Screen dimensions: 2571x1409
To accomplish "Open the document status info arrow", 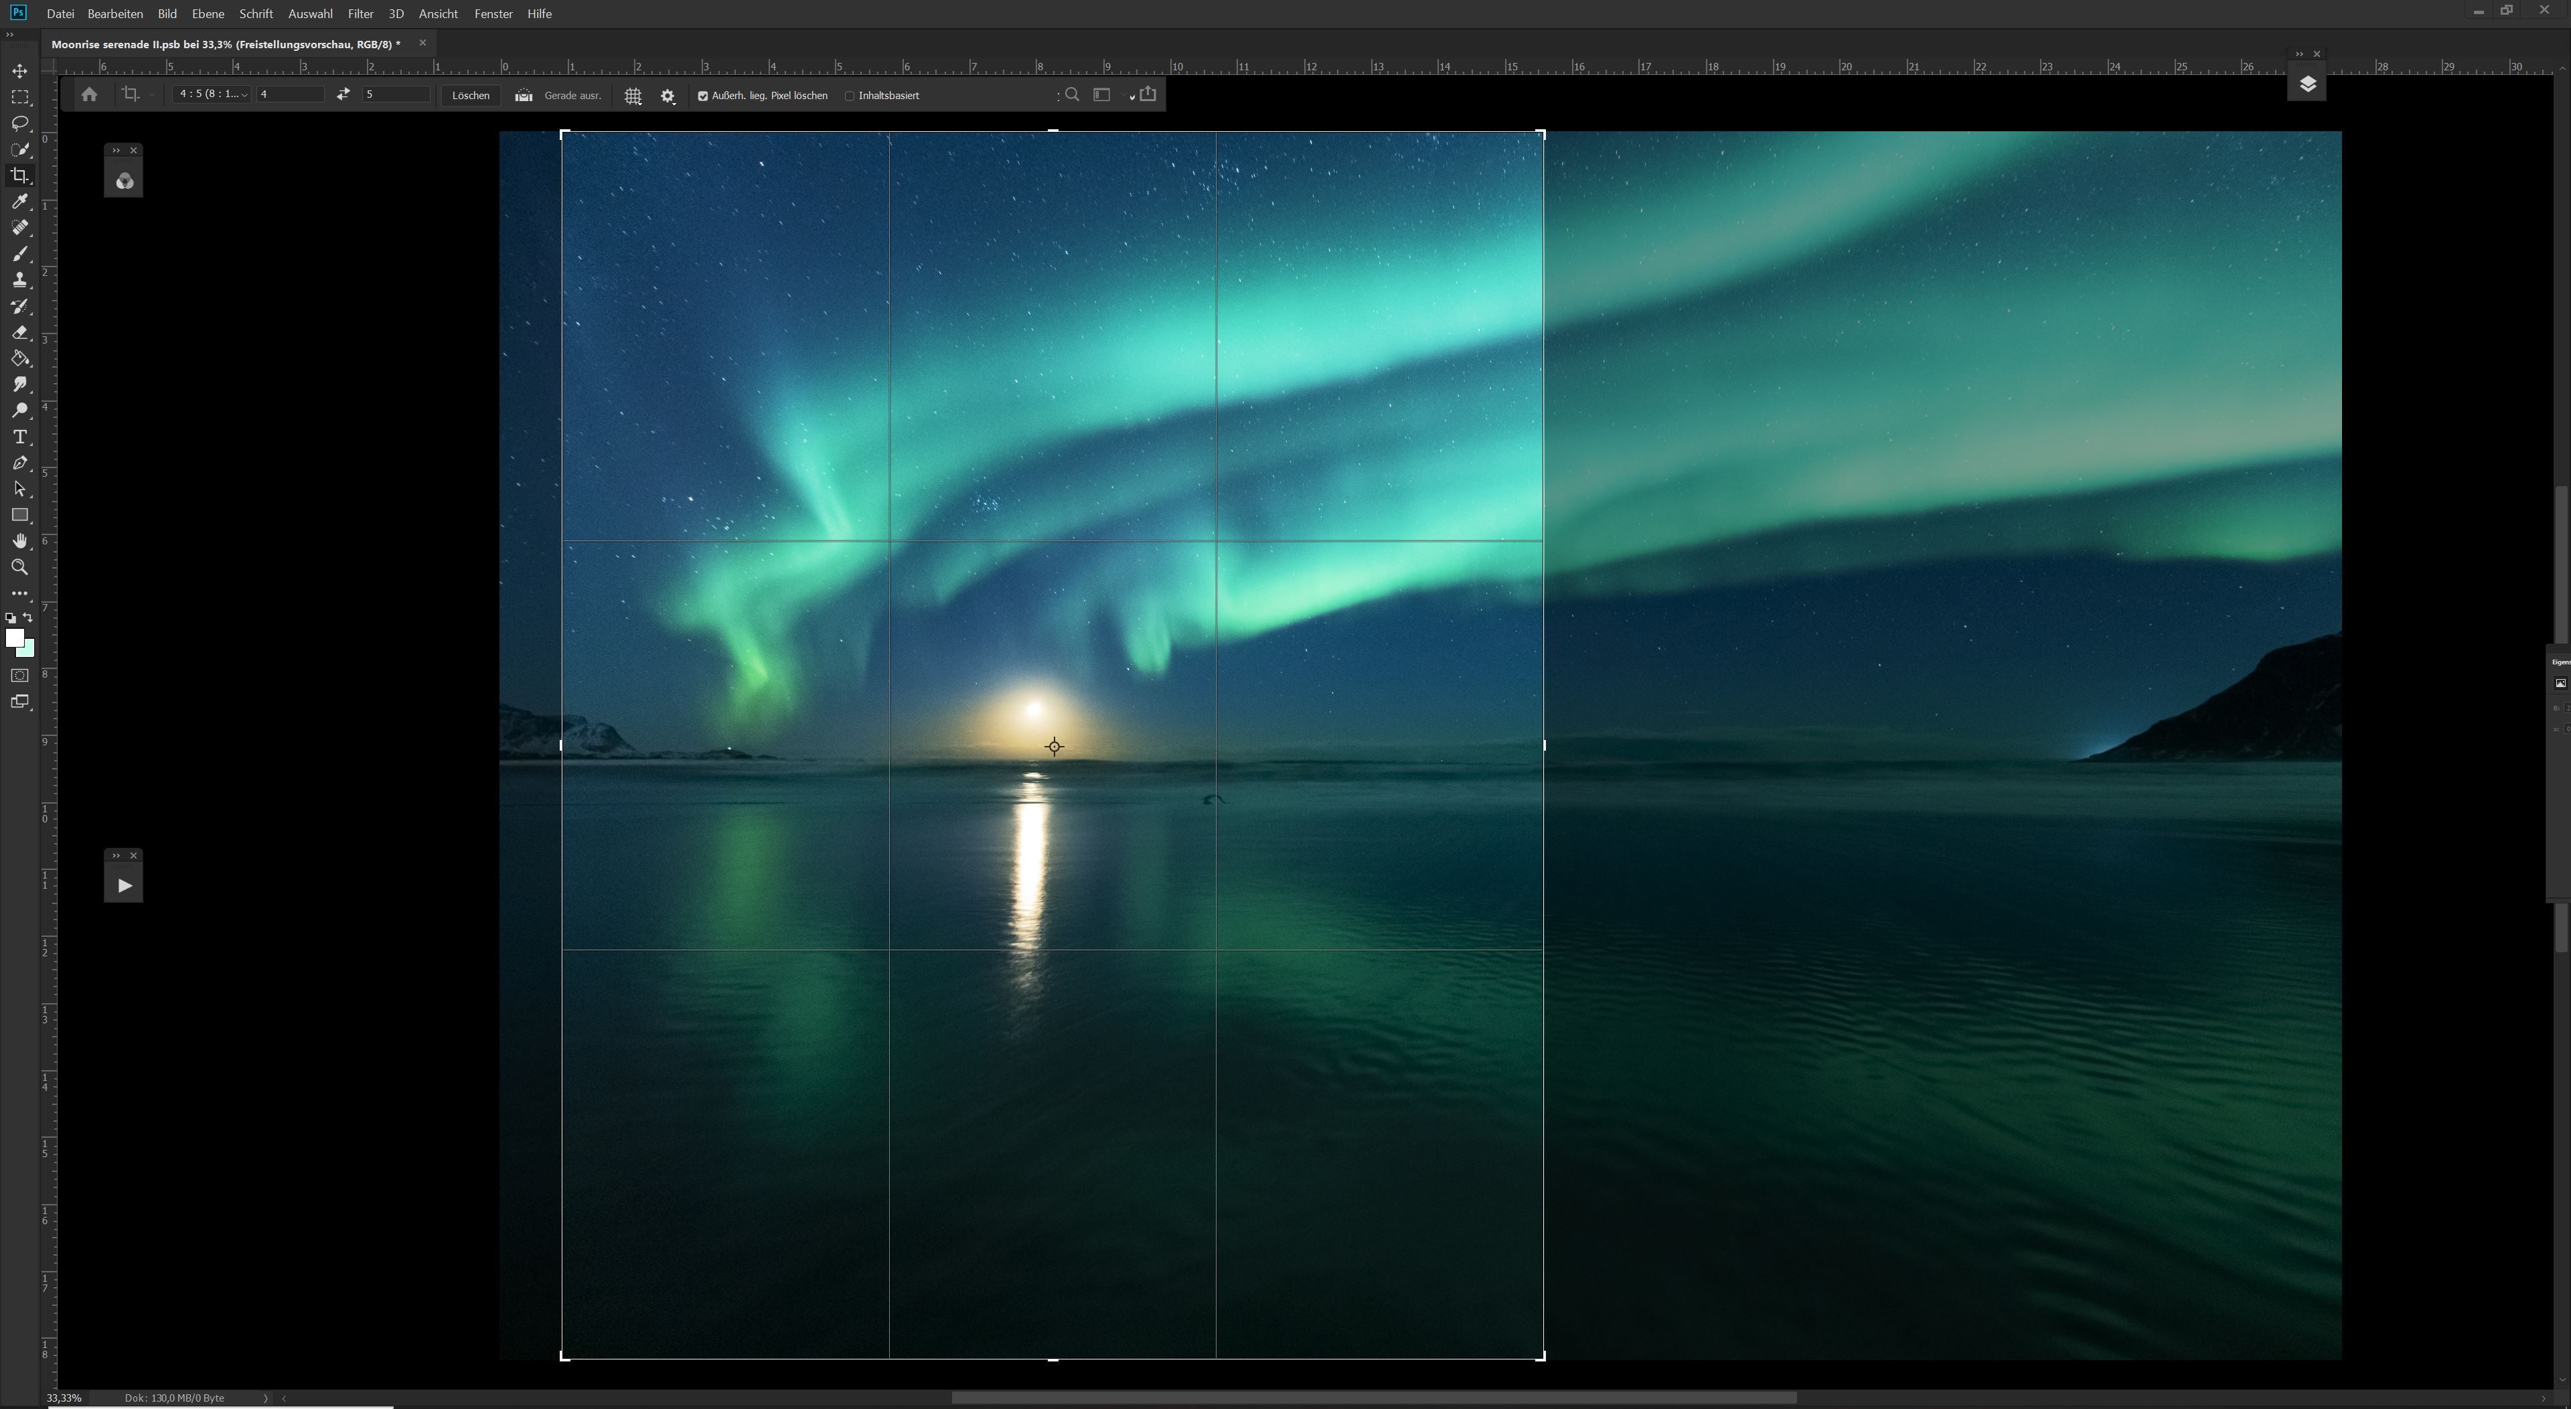I will [266, 1397].
